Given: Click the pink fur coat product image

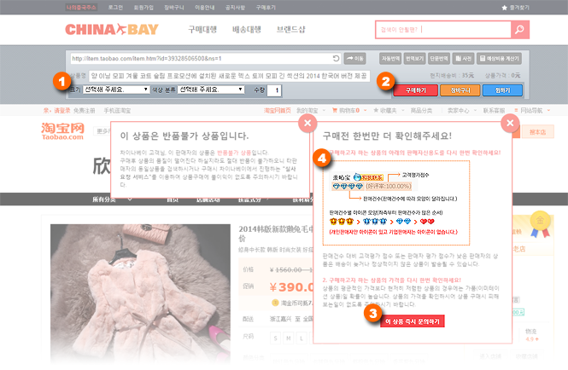Looking at the screenshot, I should click(x=140, y=293).
